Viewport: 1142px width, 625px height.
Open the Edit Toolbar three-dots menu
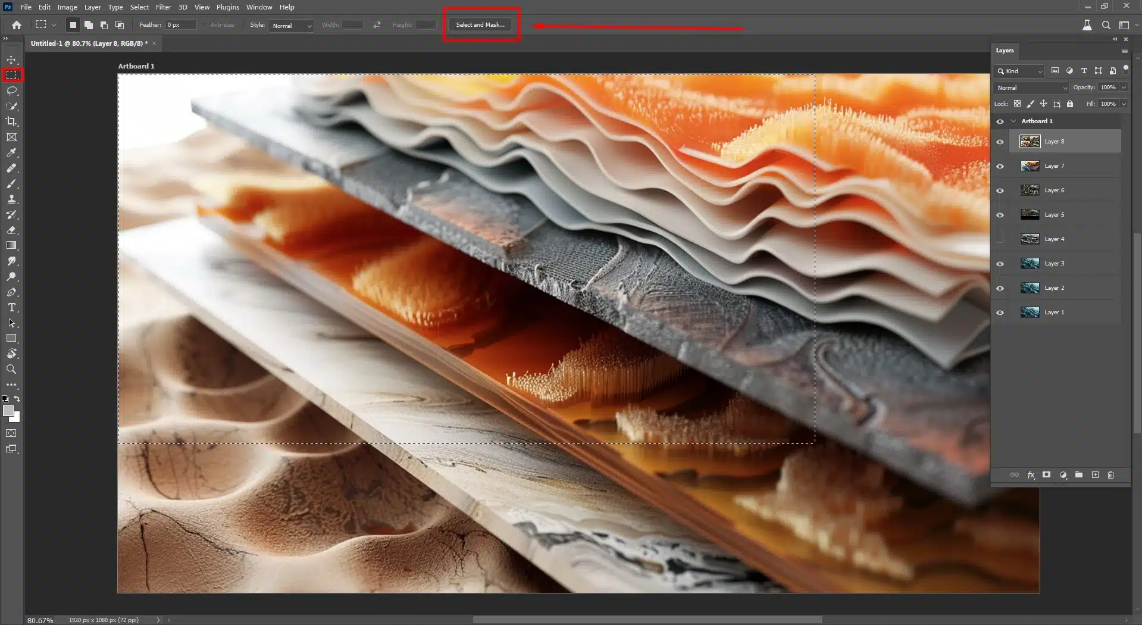[x=11, y=385]
